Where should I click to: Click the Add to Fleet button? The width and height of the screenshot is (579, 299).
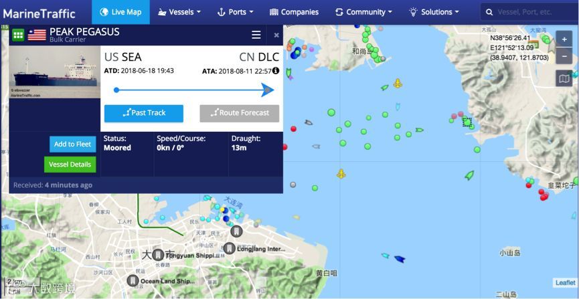(x=73, y=144)
